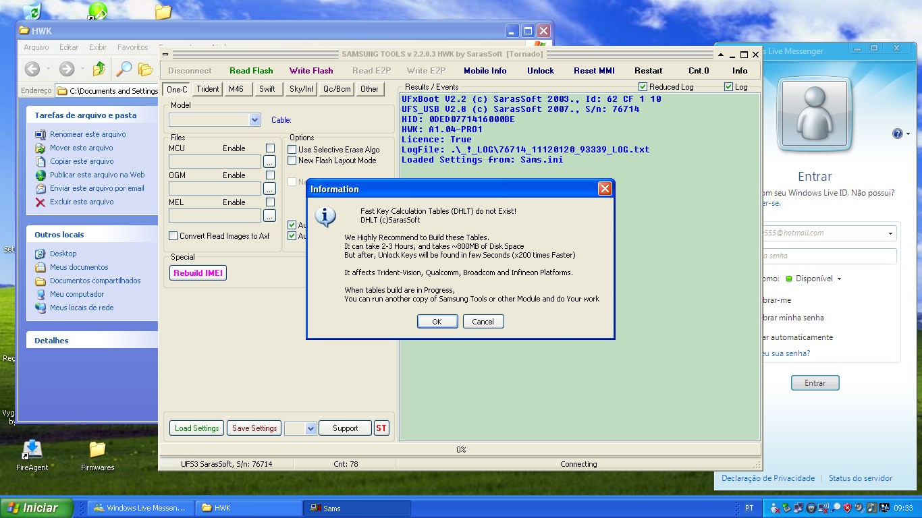
Task: Open the Search magnifier in HWK toolbar
Action: (124, 69)
